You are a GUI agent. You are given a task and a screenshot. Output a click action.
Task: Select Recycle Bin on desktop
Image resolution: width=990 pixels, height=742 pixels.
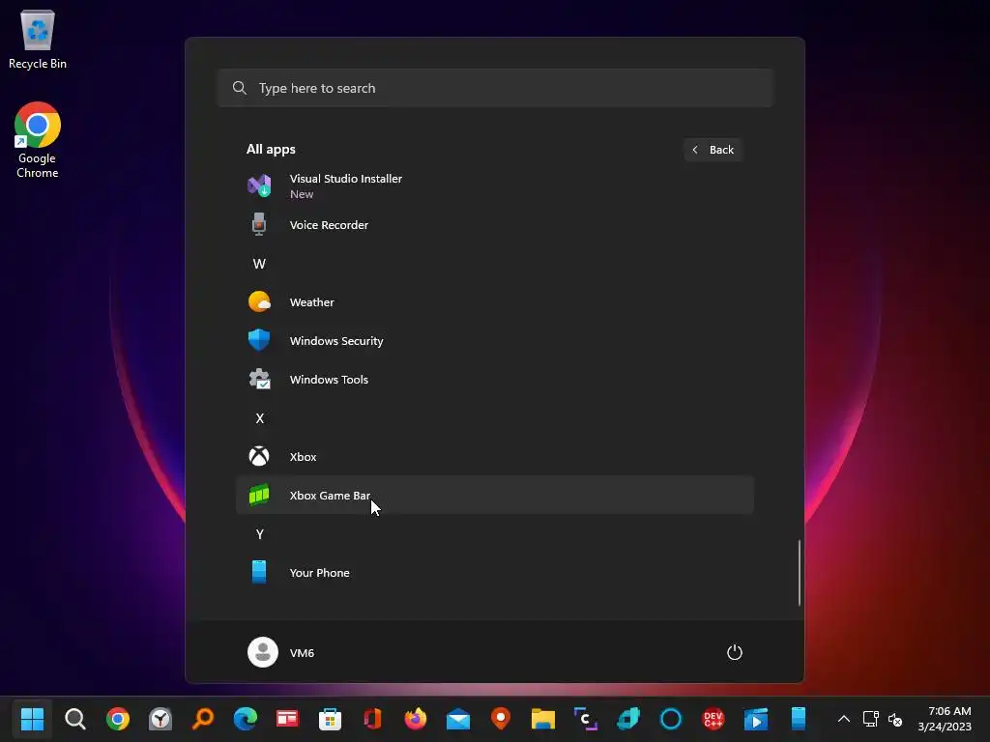tap(38, 39)
